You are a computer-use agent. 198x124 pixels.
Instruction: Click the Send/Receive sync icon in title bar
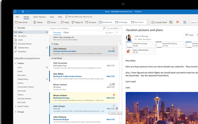(x=15, y=12)
